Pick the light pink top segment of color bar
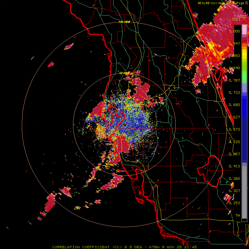The width and height of the screenshot is (249, 249). 244,29
